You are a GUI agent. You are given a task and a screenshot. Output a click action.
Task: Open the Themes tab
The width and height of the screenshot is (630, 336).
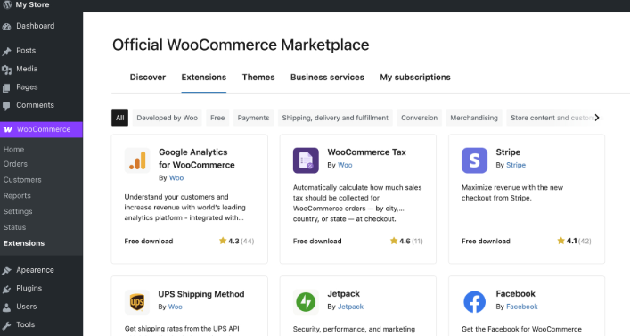tap(258, 78)
